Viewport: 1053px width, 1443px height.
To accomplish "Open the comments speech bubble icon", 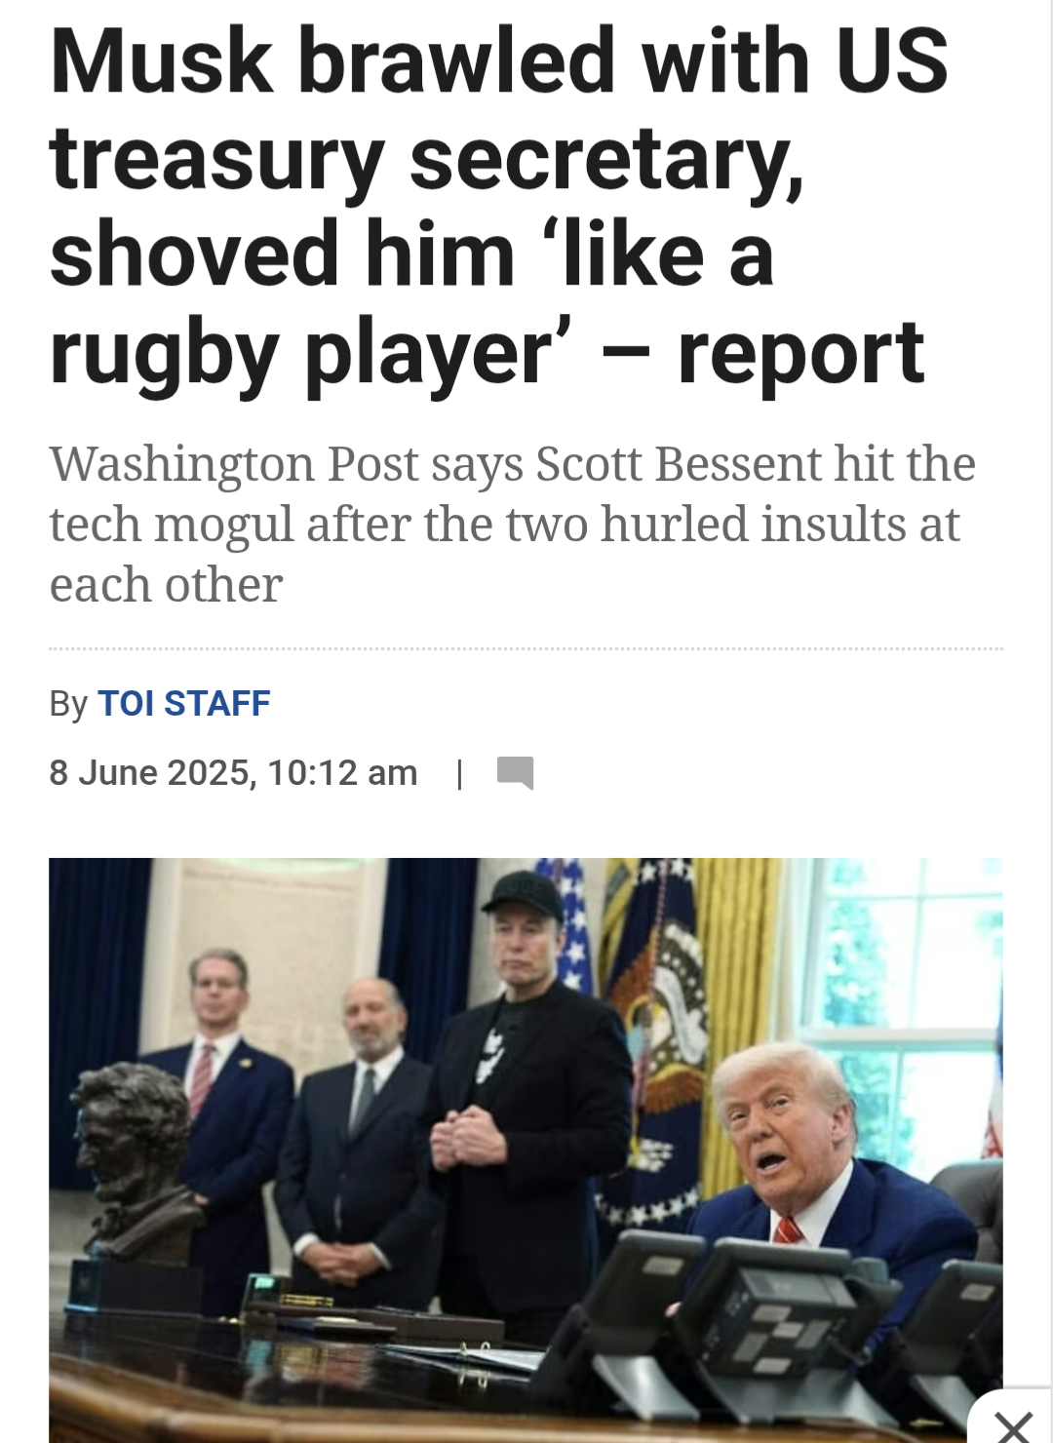I will point(515,773).
